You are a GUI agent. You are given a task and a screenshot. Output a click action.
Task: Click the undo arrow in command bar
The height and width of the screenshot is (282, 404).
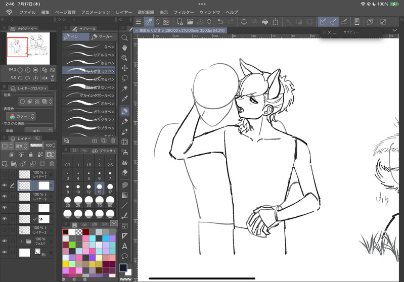tap(220, 22)
